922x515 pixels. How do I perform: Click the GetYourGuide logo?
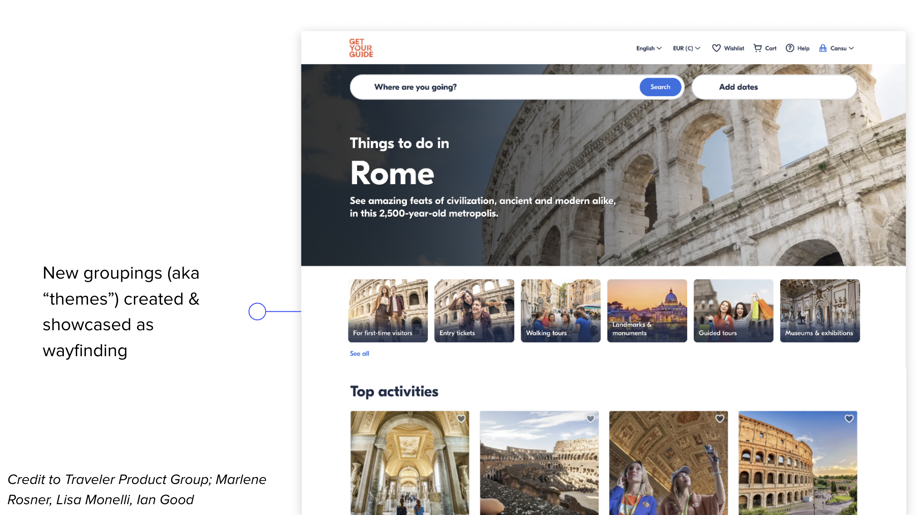pos(361,48)
